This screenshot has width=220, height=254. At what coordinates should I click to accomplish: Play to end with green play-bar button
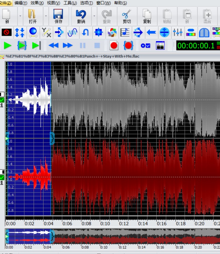tap(37, 45)
